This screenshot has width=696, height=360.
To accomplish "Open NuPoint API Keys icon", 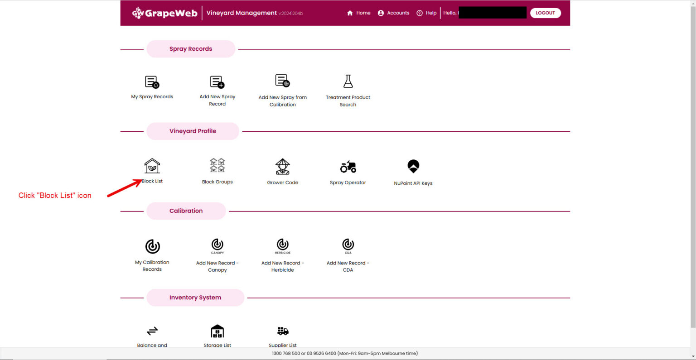I will coord(413,166).
